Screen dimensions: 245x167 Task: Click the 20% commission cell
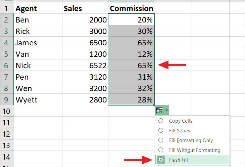click(x=131, y=19)
